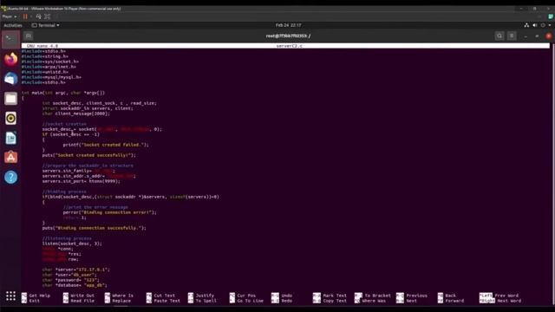Click the Read File shortcut in nano
Image resolution: width=555 pixels, height=312 pixels.
point(79,301)
